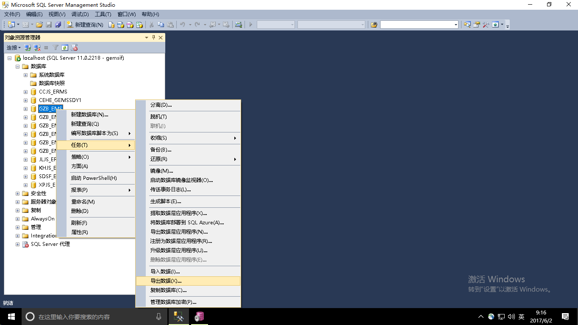Viewport: 578px width, 325px height.
Task: Open 编写数据库脚本为(S) submenu
Action: coord(96,133)
